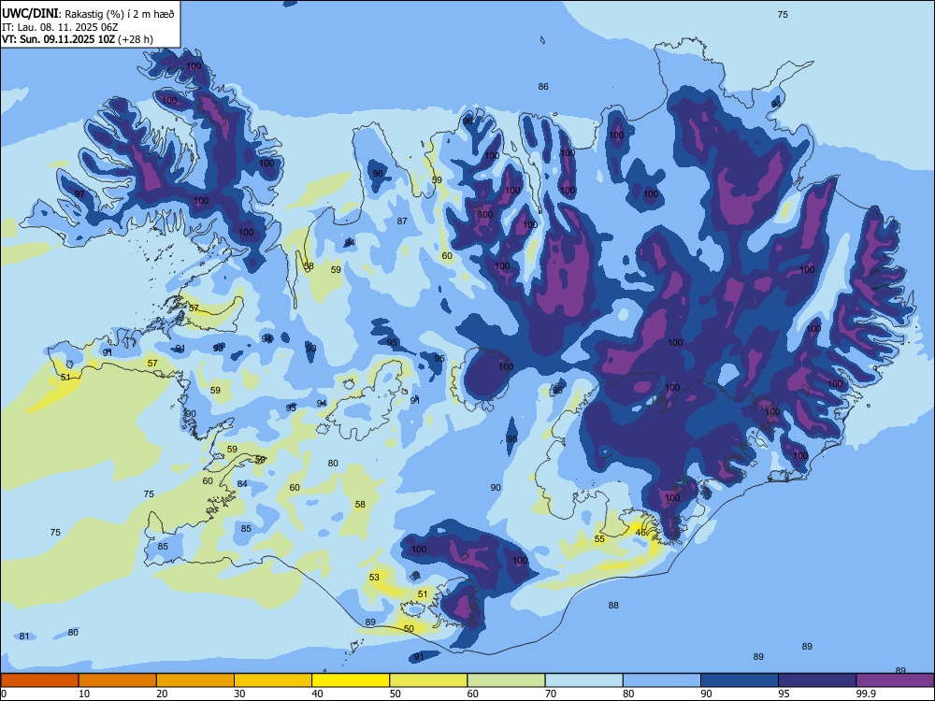
Task: Pick the purple above-99.9 legend swatch
Action: (895, 680)
